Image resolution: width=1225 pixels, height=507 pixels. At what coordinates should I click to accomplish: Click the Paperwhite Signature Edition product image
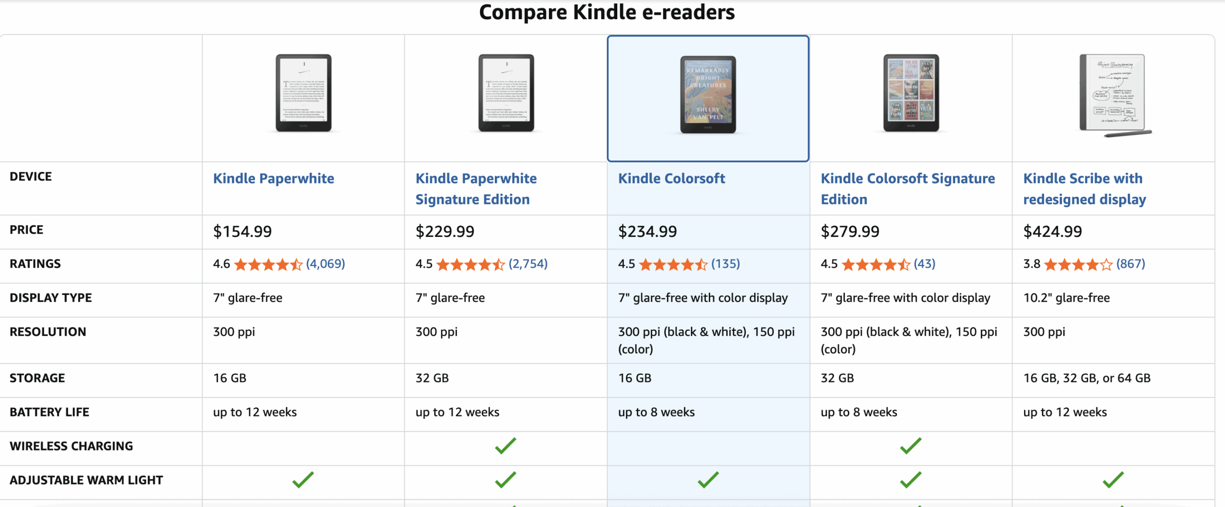tap(506, 93)
